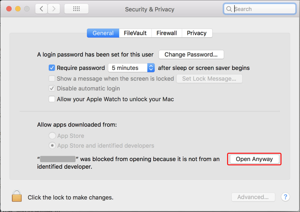Click the padlock icon to unlock settings
300x212 pixels.
[x=16, y=196]
